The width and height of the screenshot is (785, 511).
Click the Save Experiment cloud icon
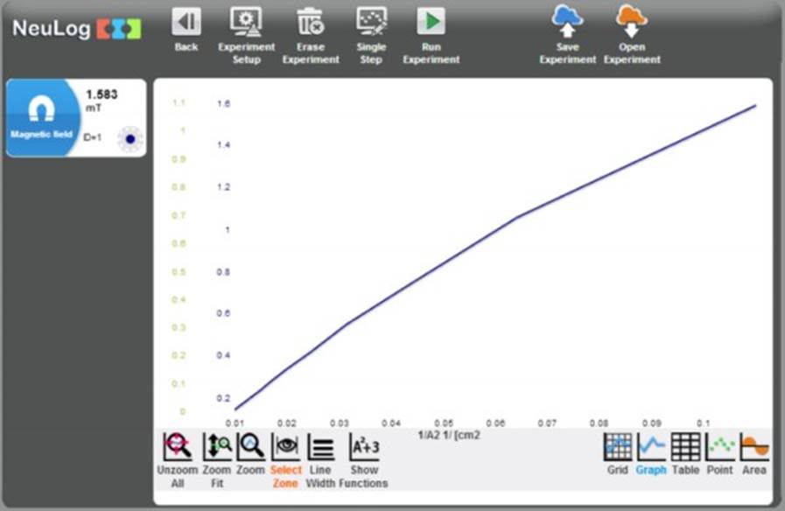567,21
